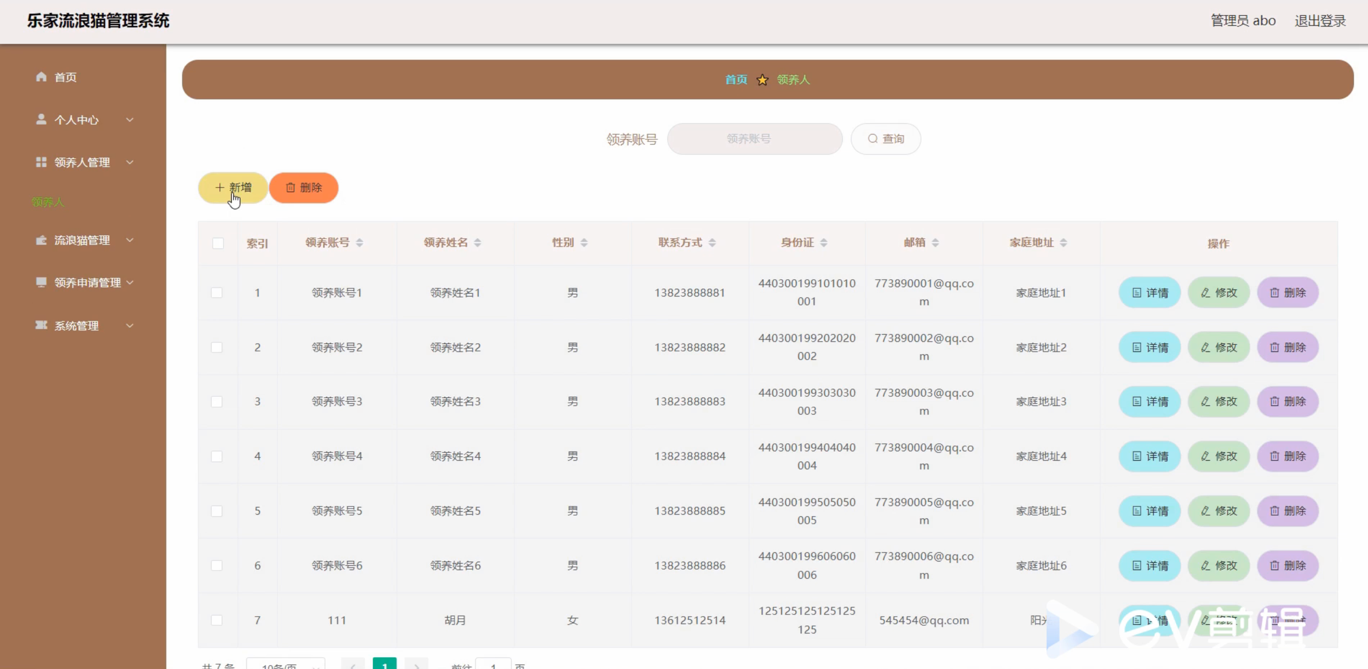The image size is (1368, 669).
Task: Click the 操作 column header
Action: 1218,244
